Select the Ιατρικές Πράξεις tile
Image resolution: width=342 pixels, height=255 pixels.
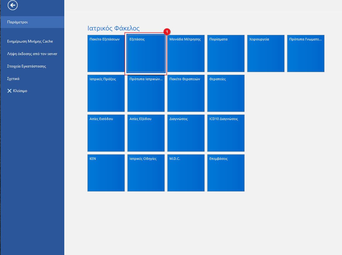tap(106, 93)
